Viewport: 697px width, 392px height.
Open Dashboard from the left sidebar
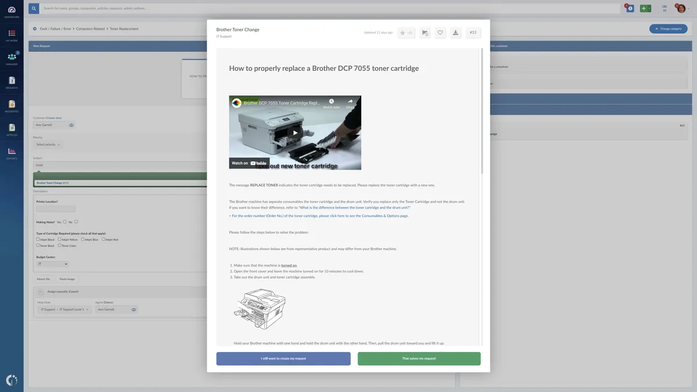click(x=12, y=11)
